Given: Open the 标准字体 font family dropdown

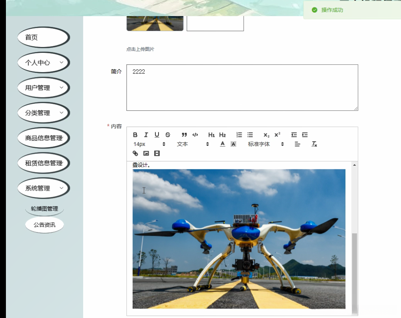Looking at the screenshot, I should click(x=266, y=144).
